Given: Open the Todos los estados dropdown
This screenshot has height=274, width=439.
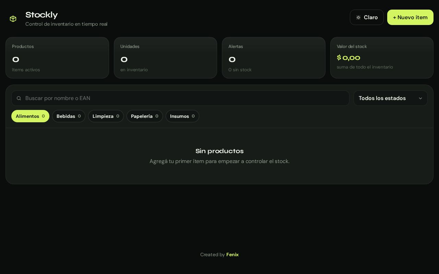Looking at the screenshot, I should (390, 98).
